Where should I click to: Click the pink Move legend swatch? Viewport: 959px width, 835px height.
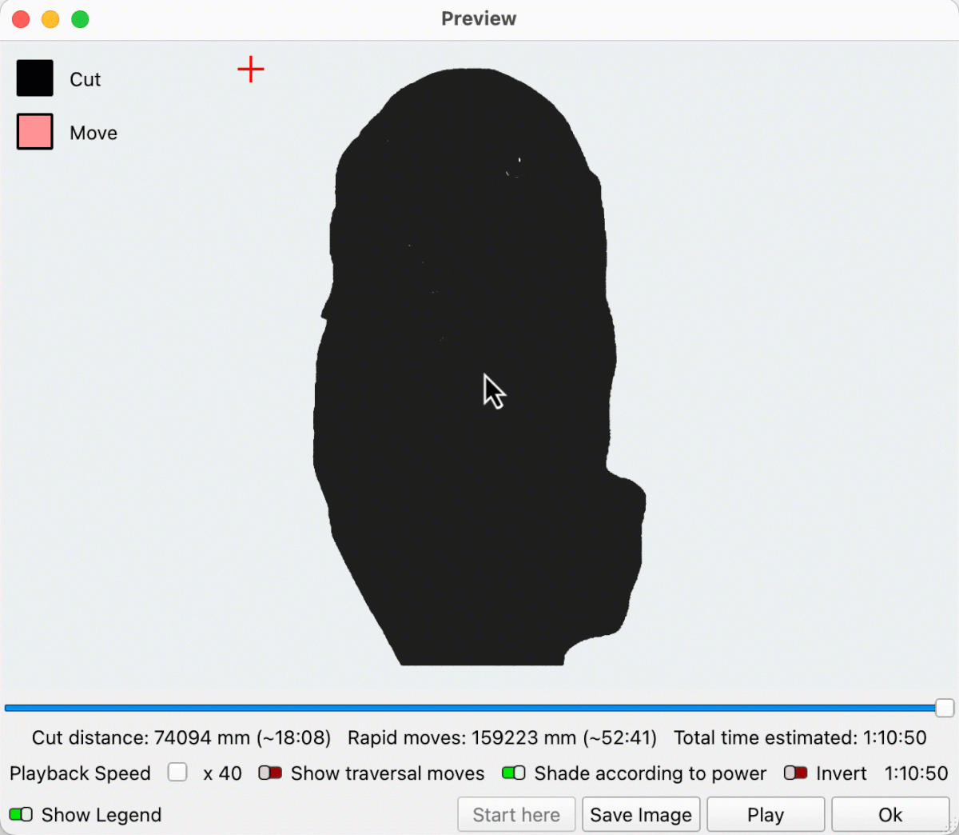(35, 132)
